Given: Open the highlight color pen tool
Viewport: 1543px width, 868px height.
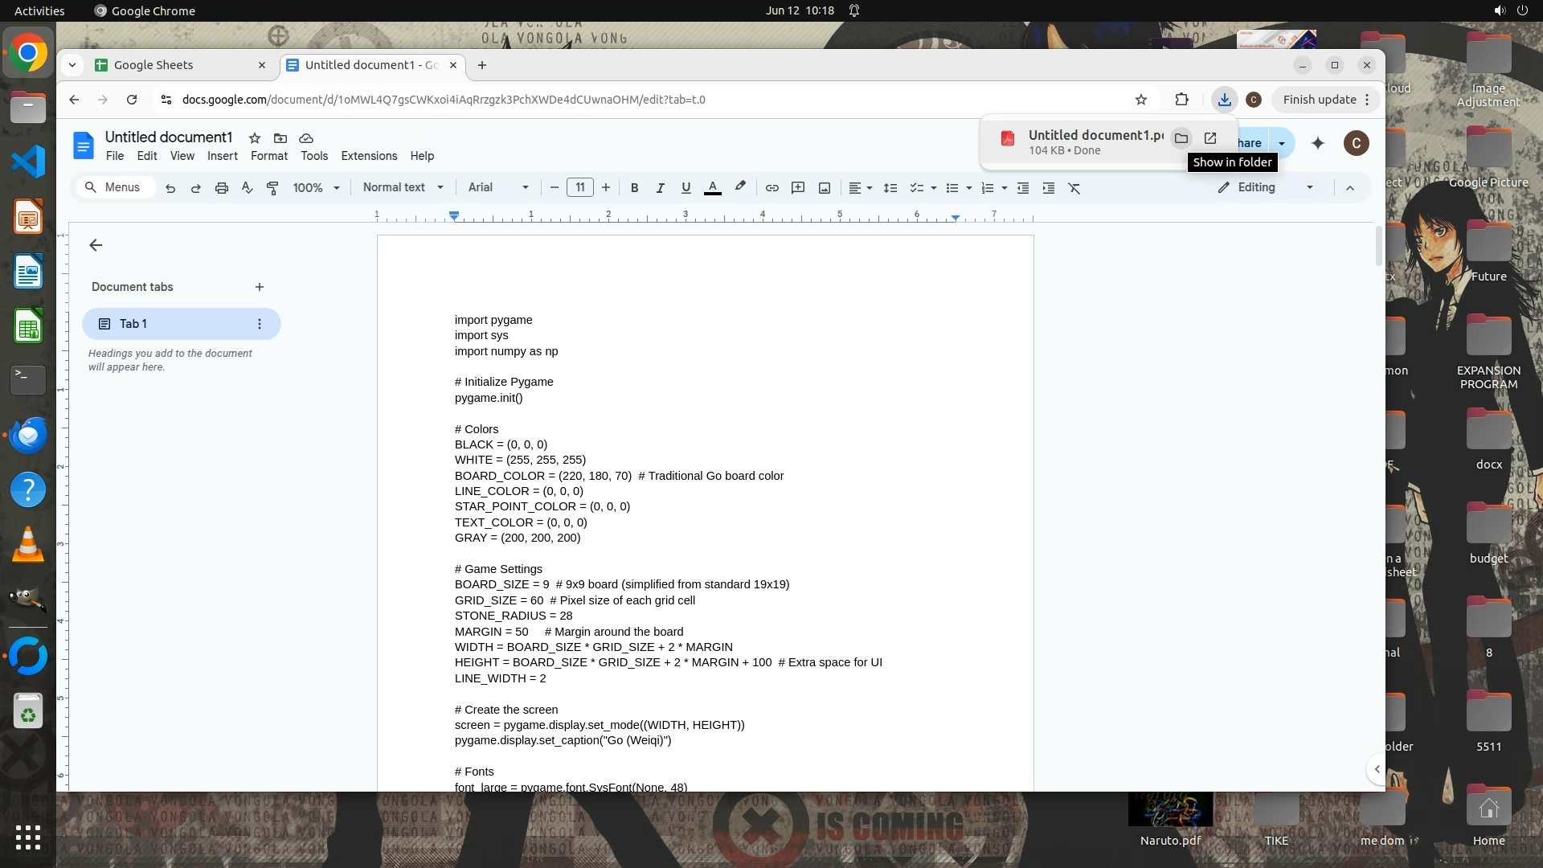Looking at the screenshot, I should click(x=740, y=187).
